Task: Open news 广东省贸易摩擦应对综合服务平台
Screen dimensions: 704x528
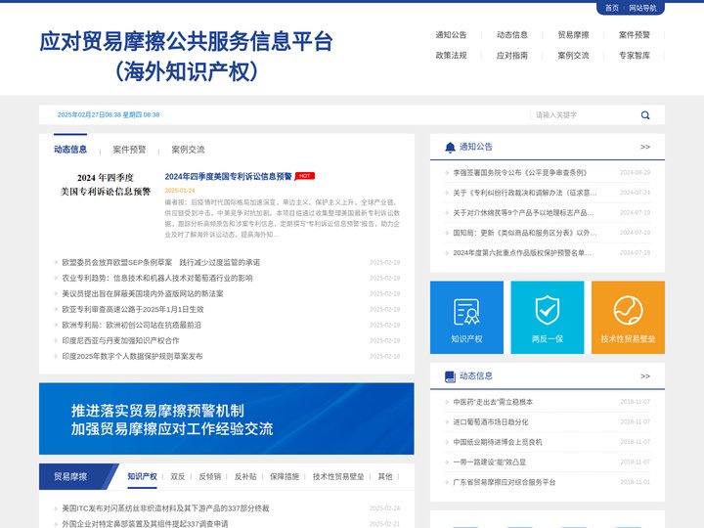Action: click(x=505, y=482)
